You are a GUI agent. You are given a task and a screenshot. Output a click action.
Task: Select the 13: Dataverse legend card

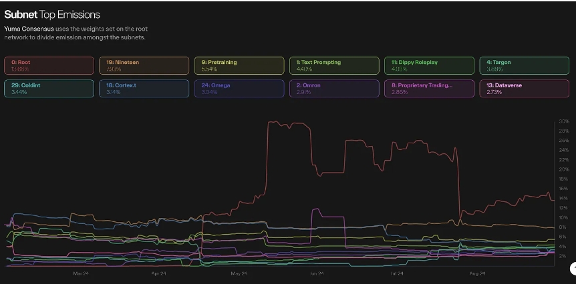pos(525,89)
